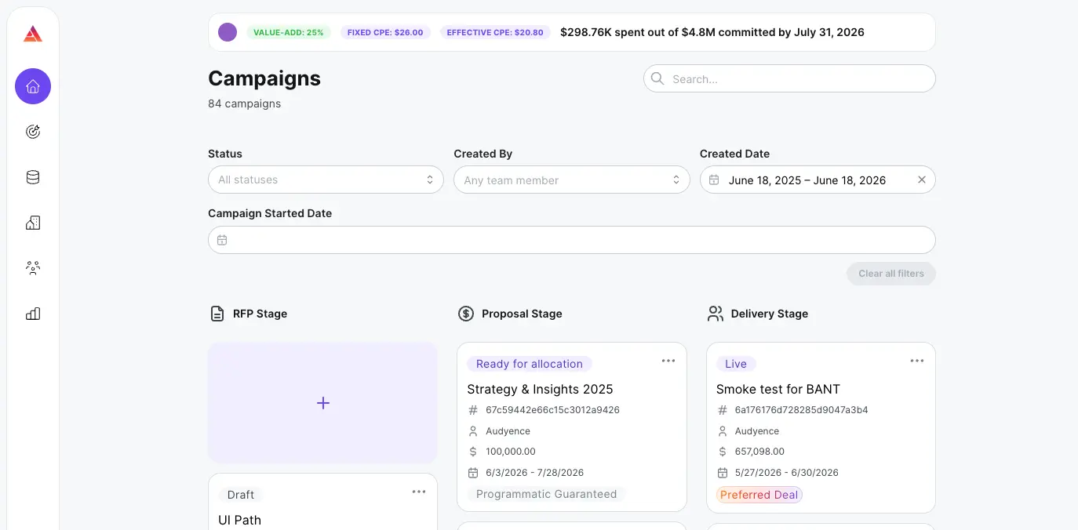Click calendar icon in Campaign Started Date
The width and height of the screenshot is (1078, 530).
(222, 240)
